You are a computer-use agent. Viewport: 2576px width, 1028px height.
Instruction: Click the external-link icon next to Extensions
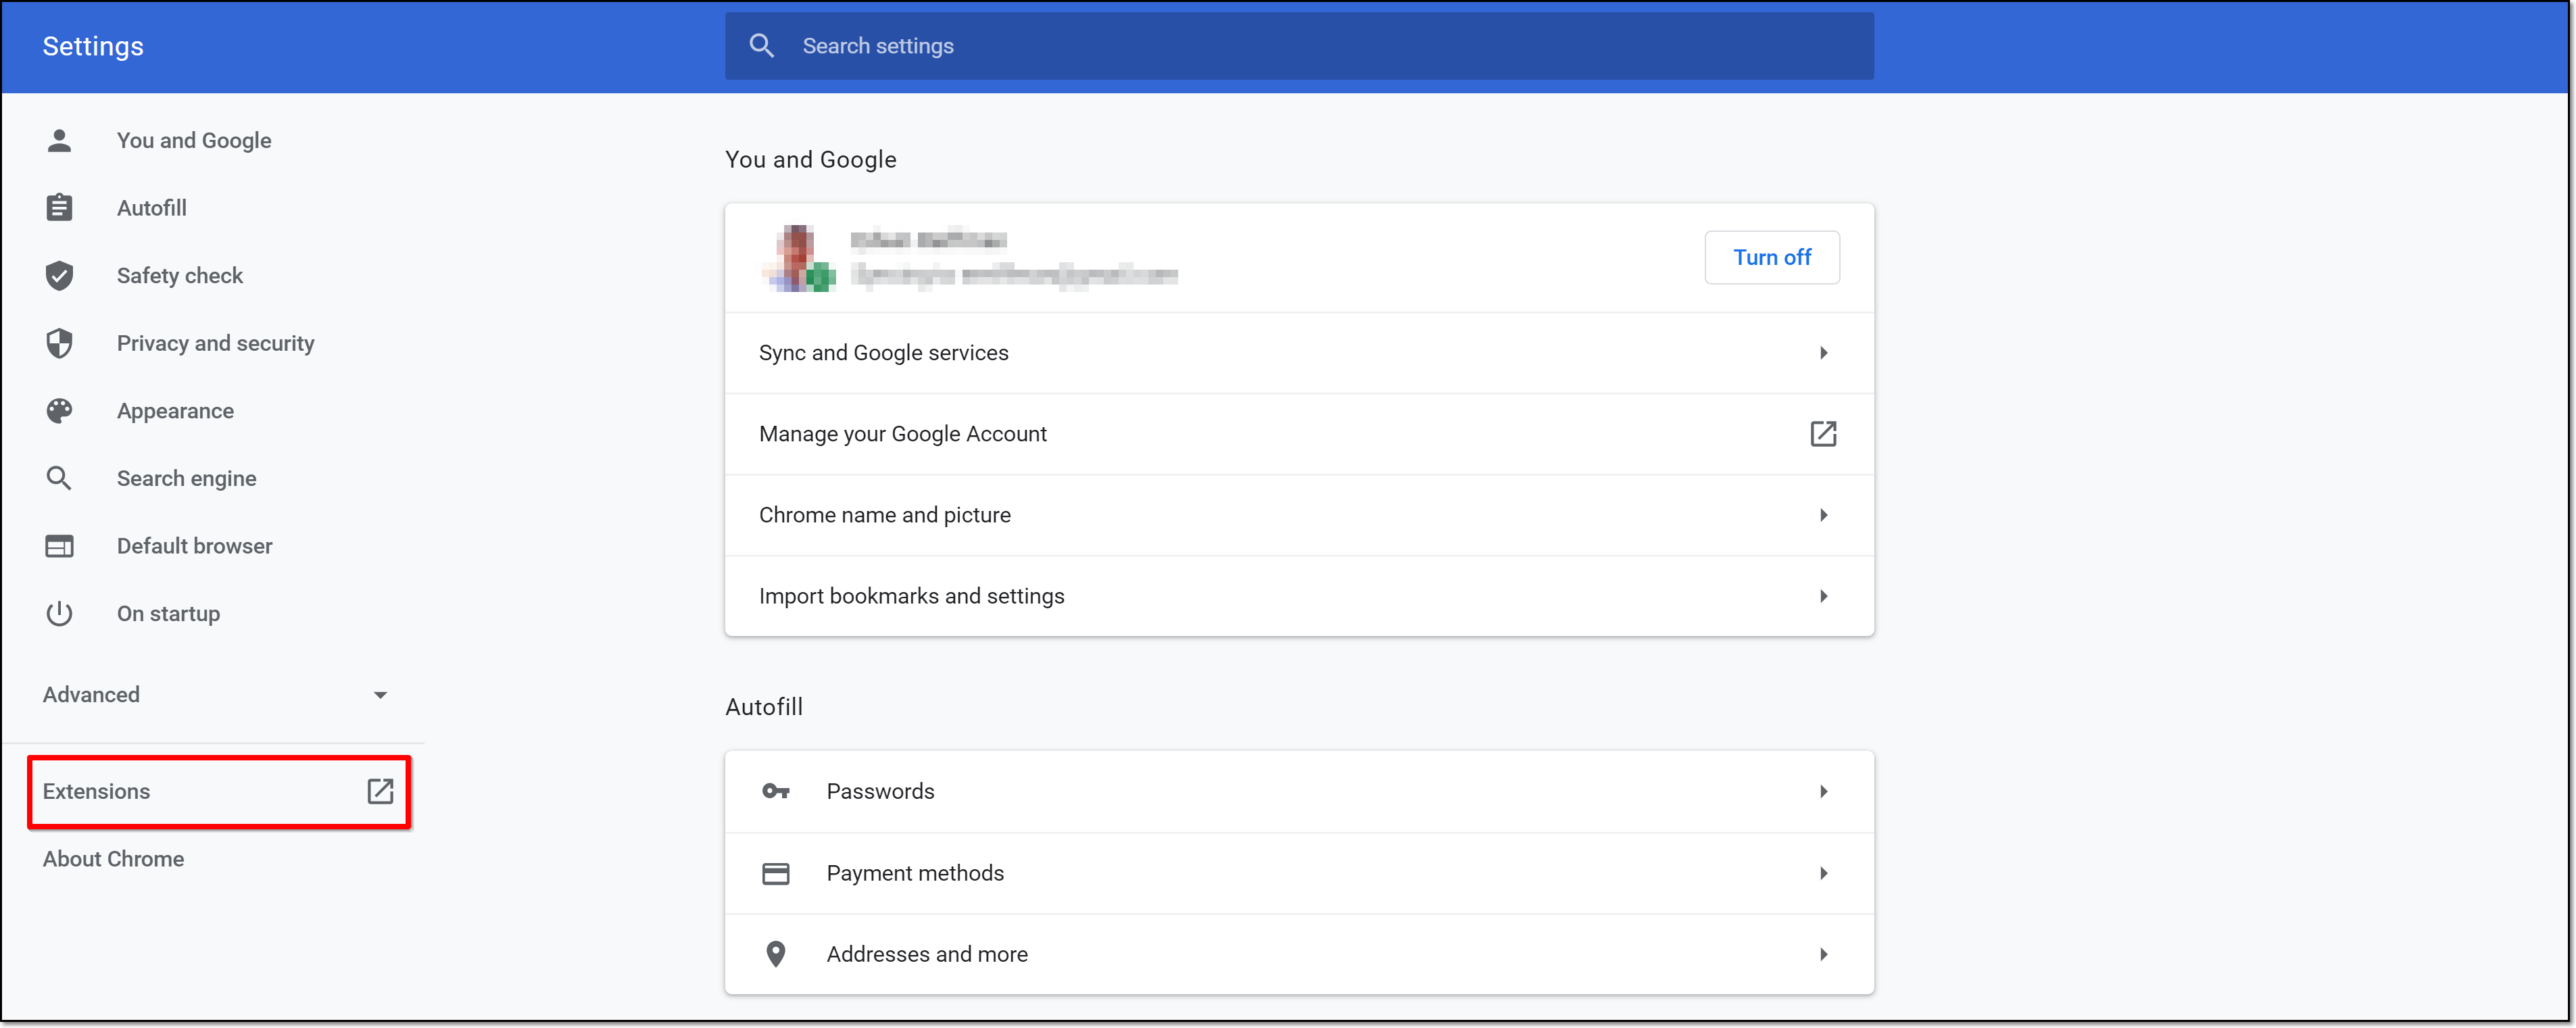point(380,791)
